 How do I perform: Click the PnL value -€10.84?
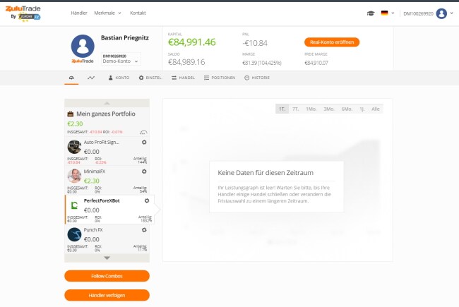tap(255, 43)
